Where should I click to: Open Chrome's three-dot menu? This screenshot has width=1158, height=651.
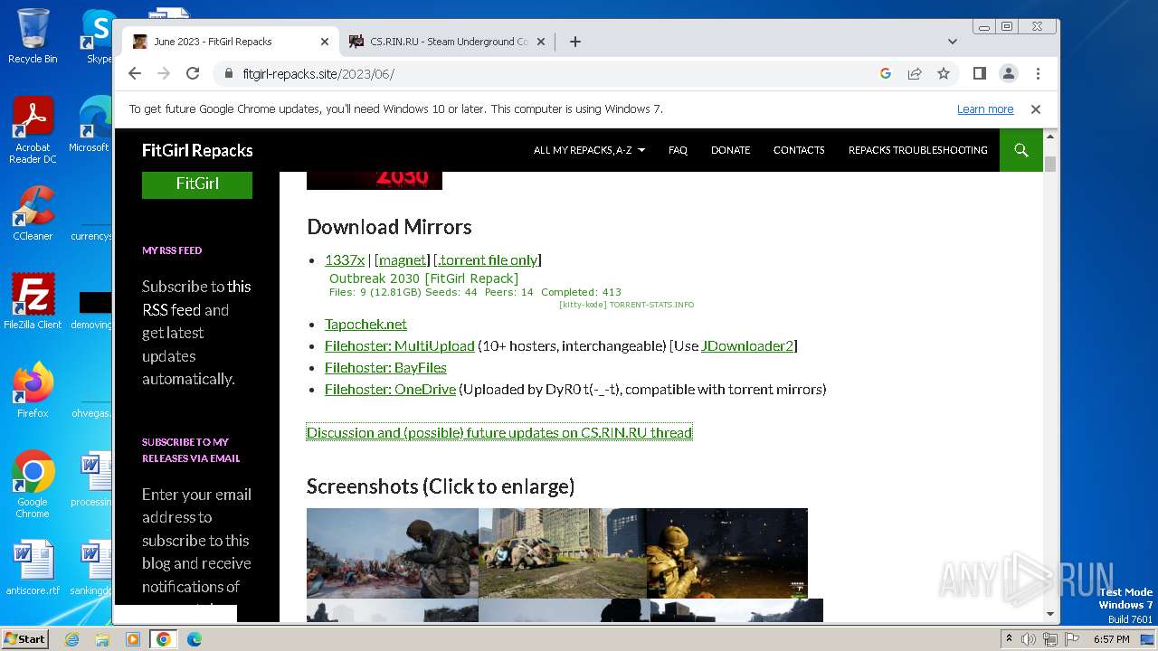click(1038, 73)
